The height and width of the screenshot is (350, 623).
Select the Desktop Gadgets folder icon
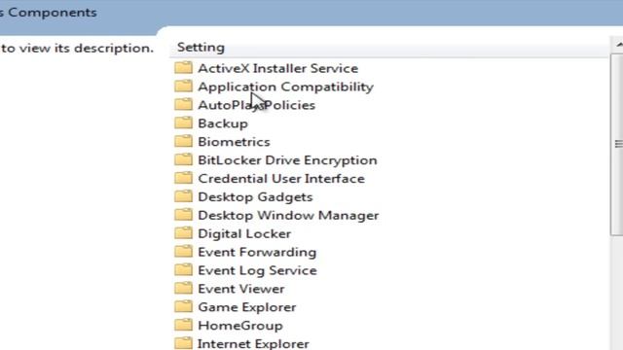click(x=183, y=196)
